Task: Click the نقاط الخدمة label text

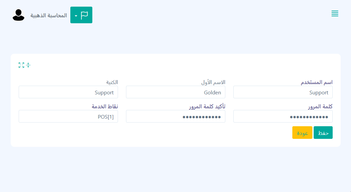Action: point(105,107)
